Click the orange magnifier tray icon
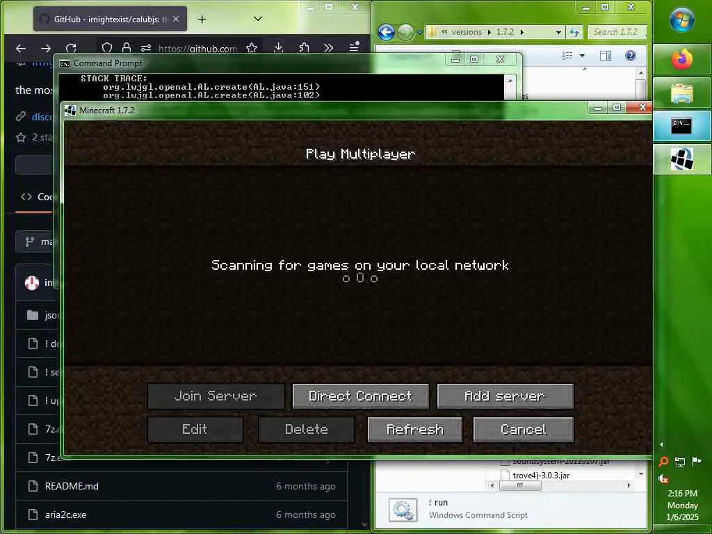Image resolution: width=712 pixels, height=534 pixels. (663, 462)
